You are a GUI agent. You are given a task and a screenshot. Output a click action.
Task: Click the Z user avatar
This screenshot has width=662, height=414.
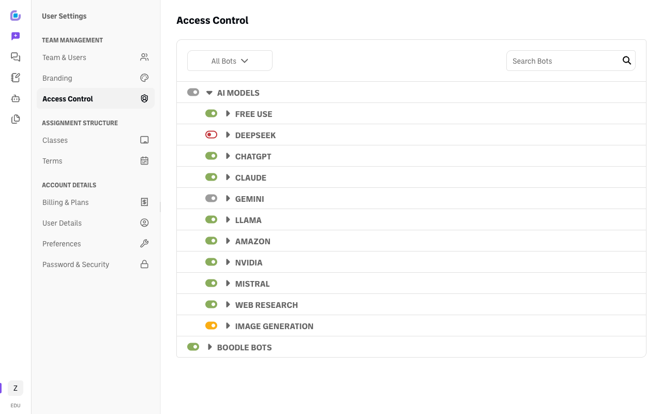16,388
